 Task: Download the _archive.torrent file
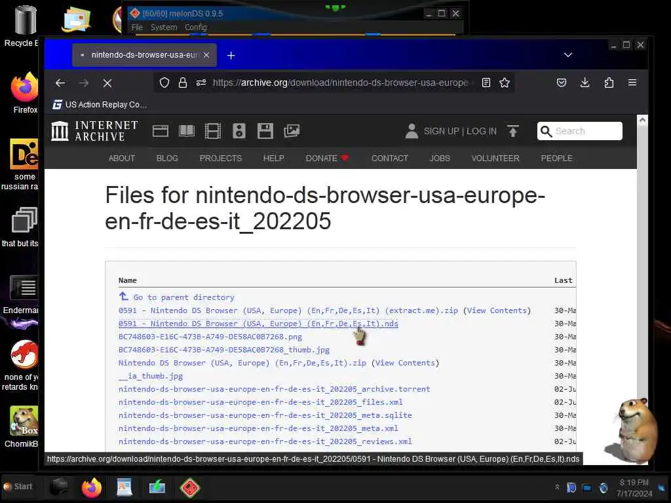(x=275, y=389)
